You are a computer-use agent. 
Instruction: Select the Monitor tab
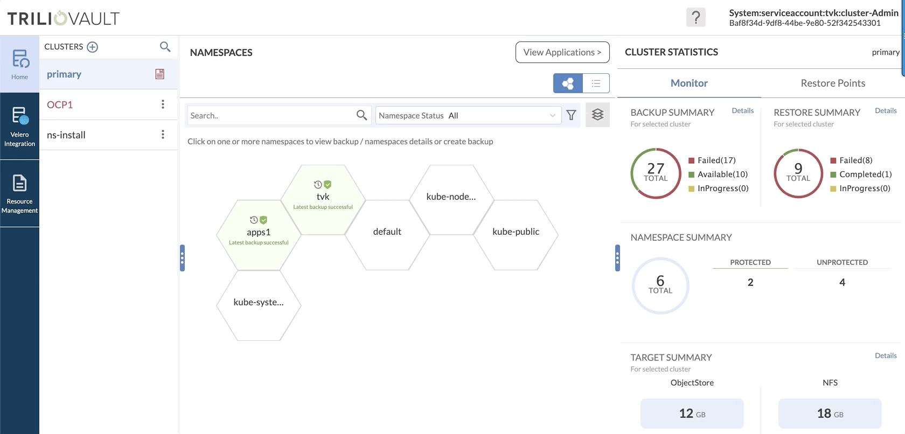[689, 83]
